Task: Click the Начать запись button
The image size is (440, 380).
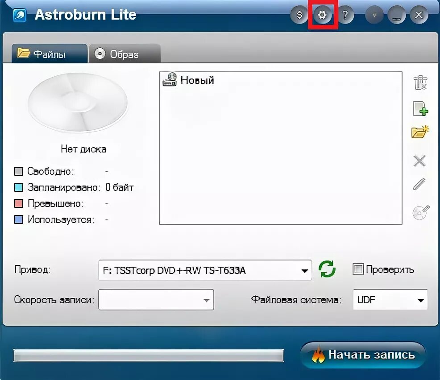Action: (x=363, y=355)
